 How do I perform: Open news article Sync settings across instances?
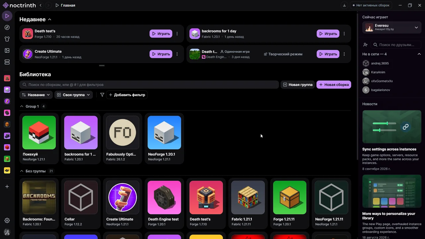click(x=392, y=141)
